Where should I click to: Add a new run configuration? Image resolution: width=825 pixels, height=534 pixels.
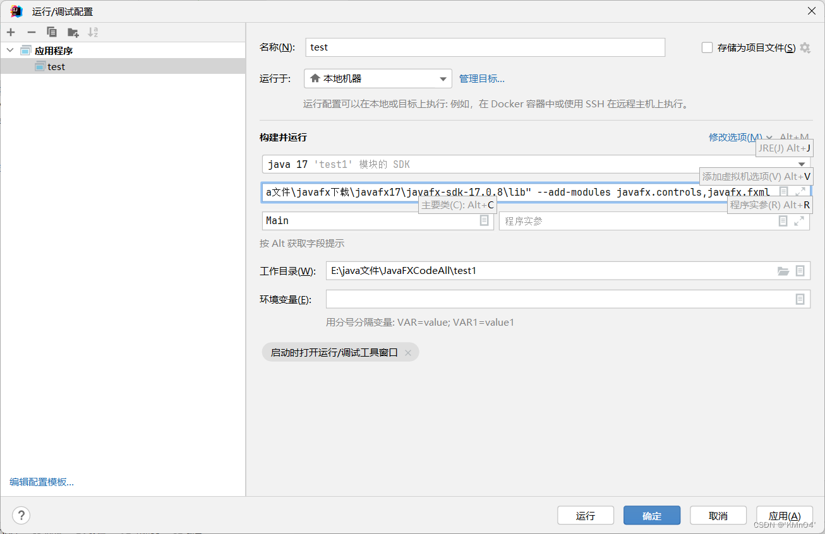point(11,32)
